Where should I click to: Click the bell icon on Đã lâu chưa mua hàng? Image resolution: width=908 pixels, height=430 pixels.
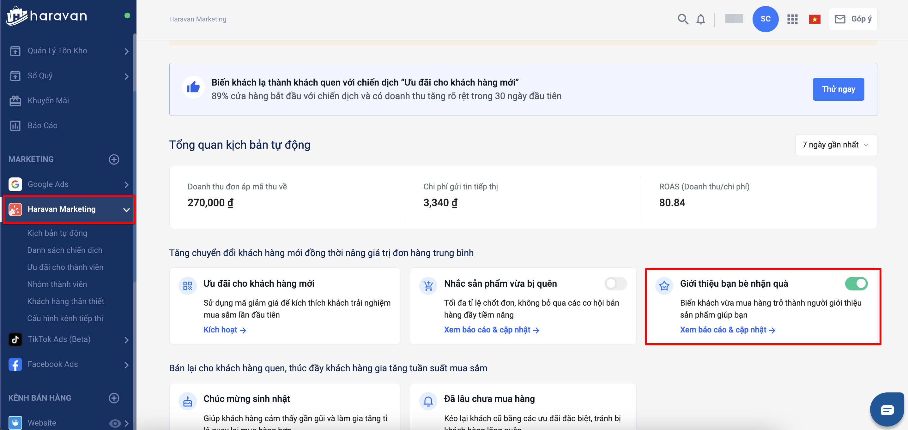pos(428,401)
